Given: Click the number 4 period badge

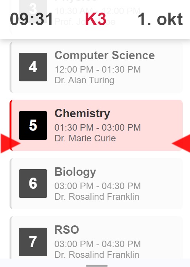Looking at the screenshot, I should pyautogui.click(x=33, y=67).
